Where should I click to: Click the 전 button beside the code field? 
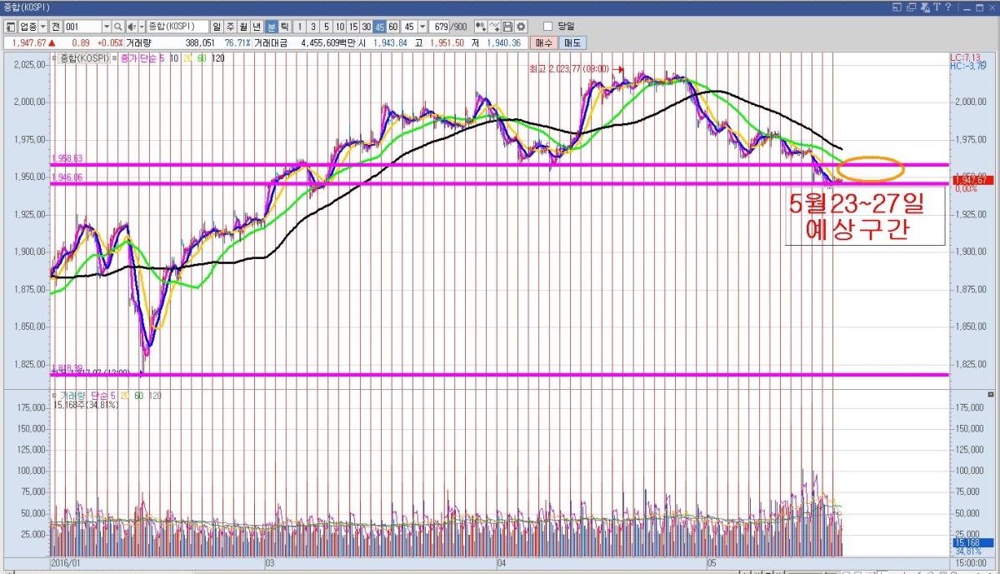tap(56, 27)
